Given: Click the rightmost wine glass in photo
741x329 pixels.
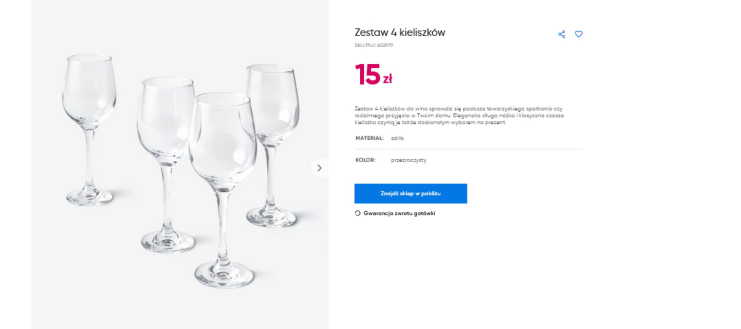Looking at the screenshot, I should pos(272,146).
